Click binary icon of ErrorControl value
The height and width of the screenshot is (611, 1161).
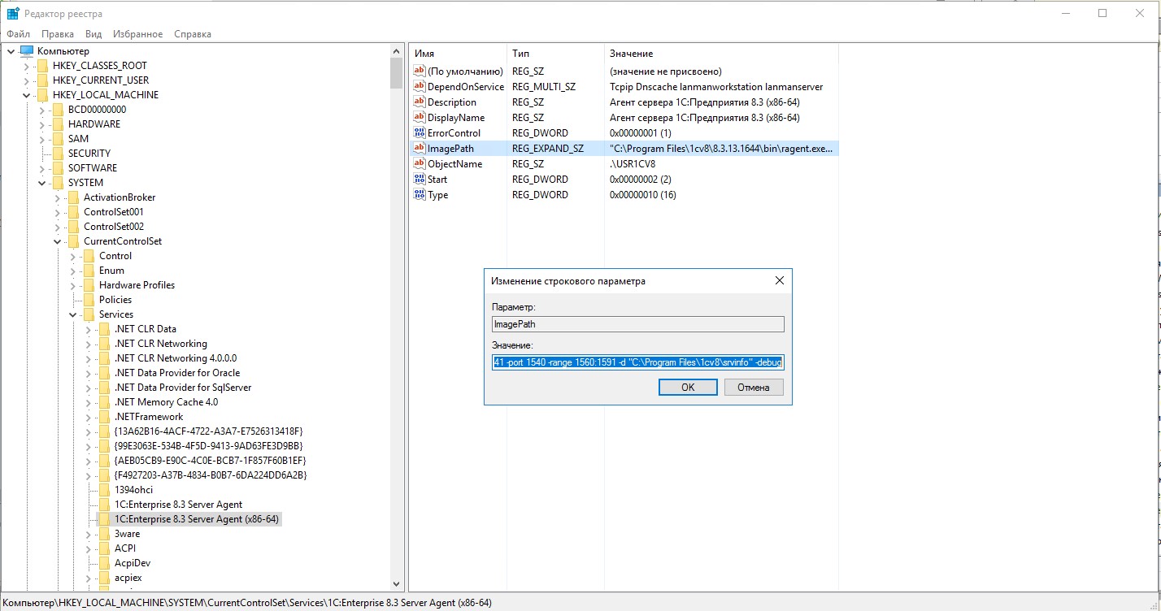(x=420, y=132)
